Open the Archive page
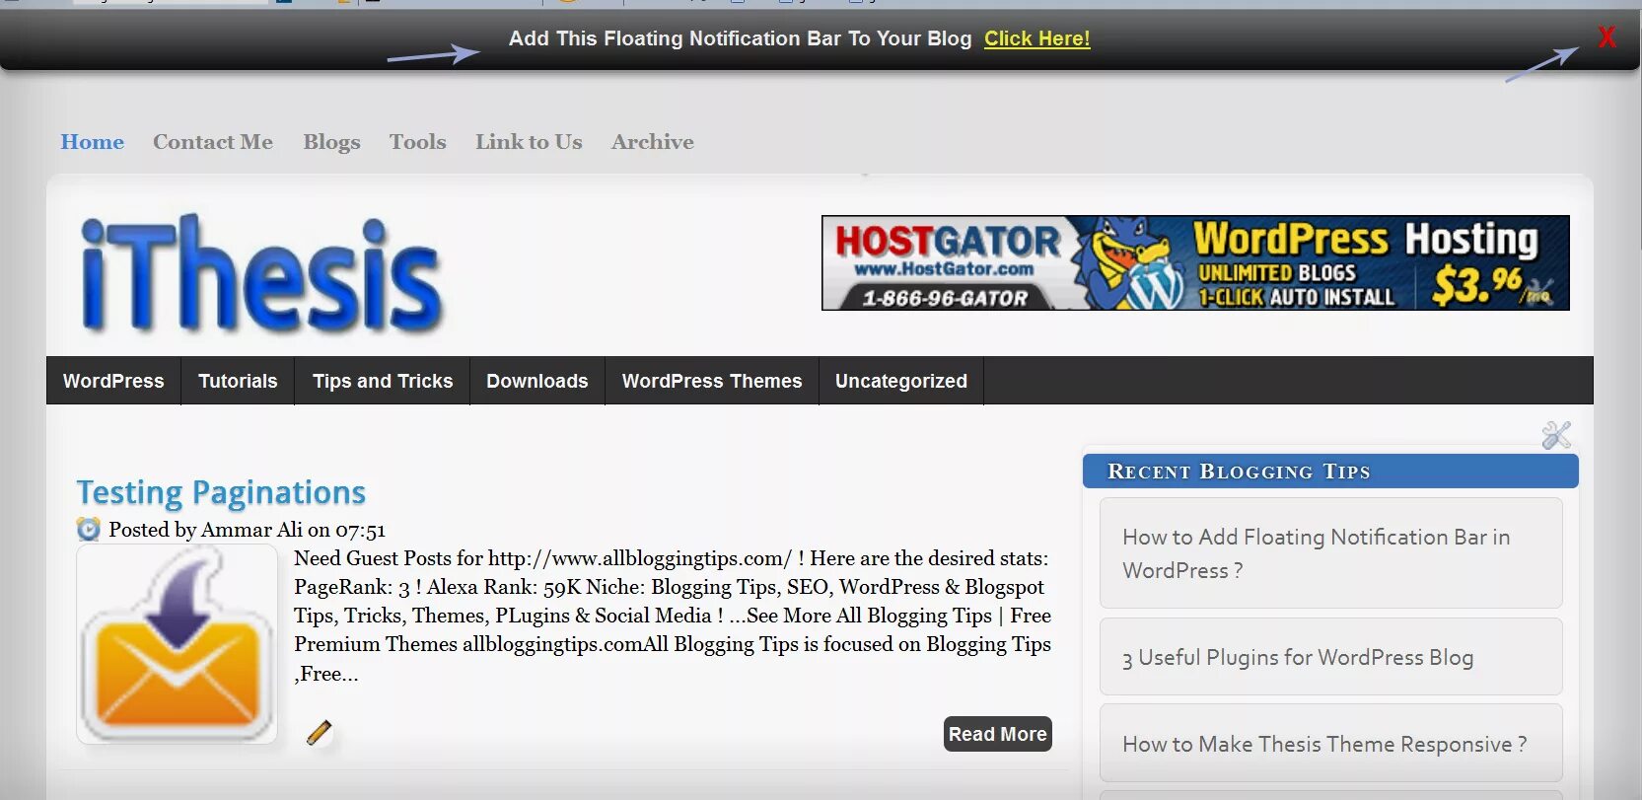1642x800 pixels. point(652,142)
